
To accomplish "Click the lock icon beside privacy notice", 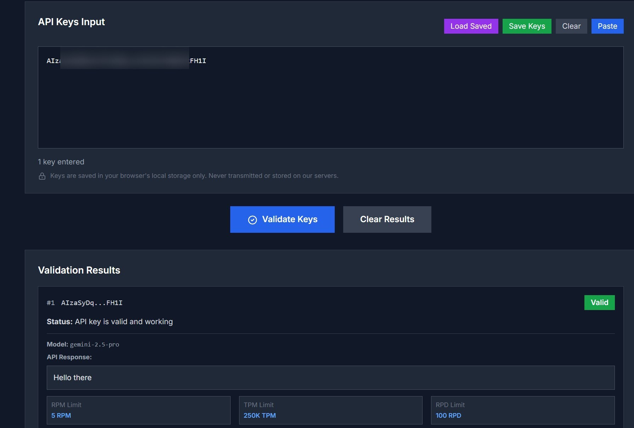I will click(42, 176).
